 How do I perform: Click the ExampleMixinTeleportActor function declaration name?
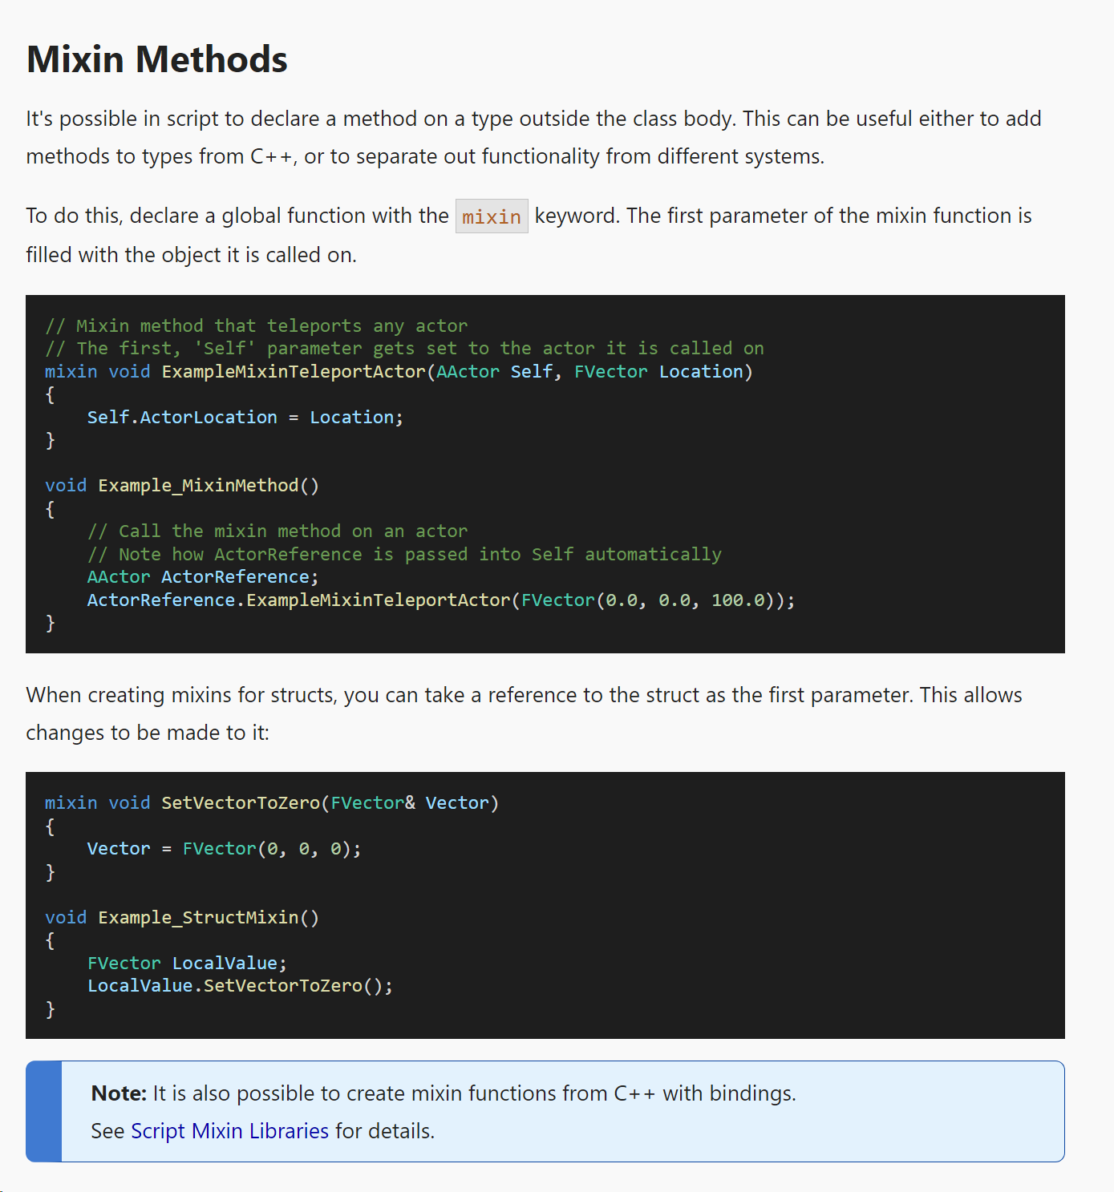tap(294, 372)
